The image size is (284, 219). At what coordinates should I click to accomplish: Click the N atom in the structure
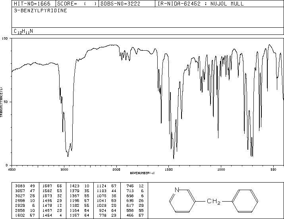(177, 190)
